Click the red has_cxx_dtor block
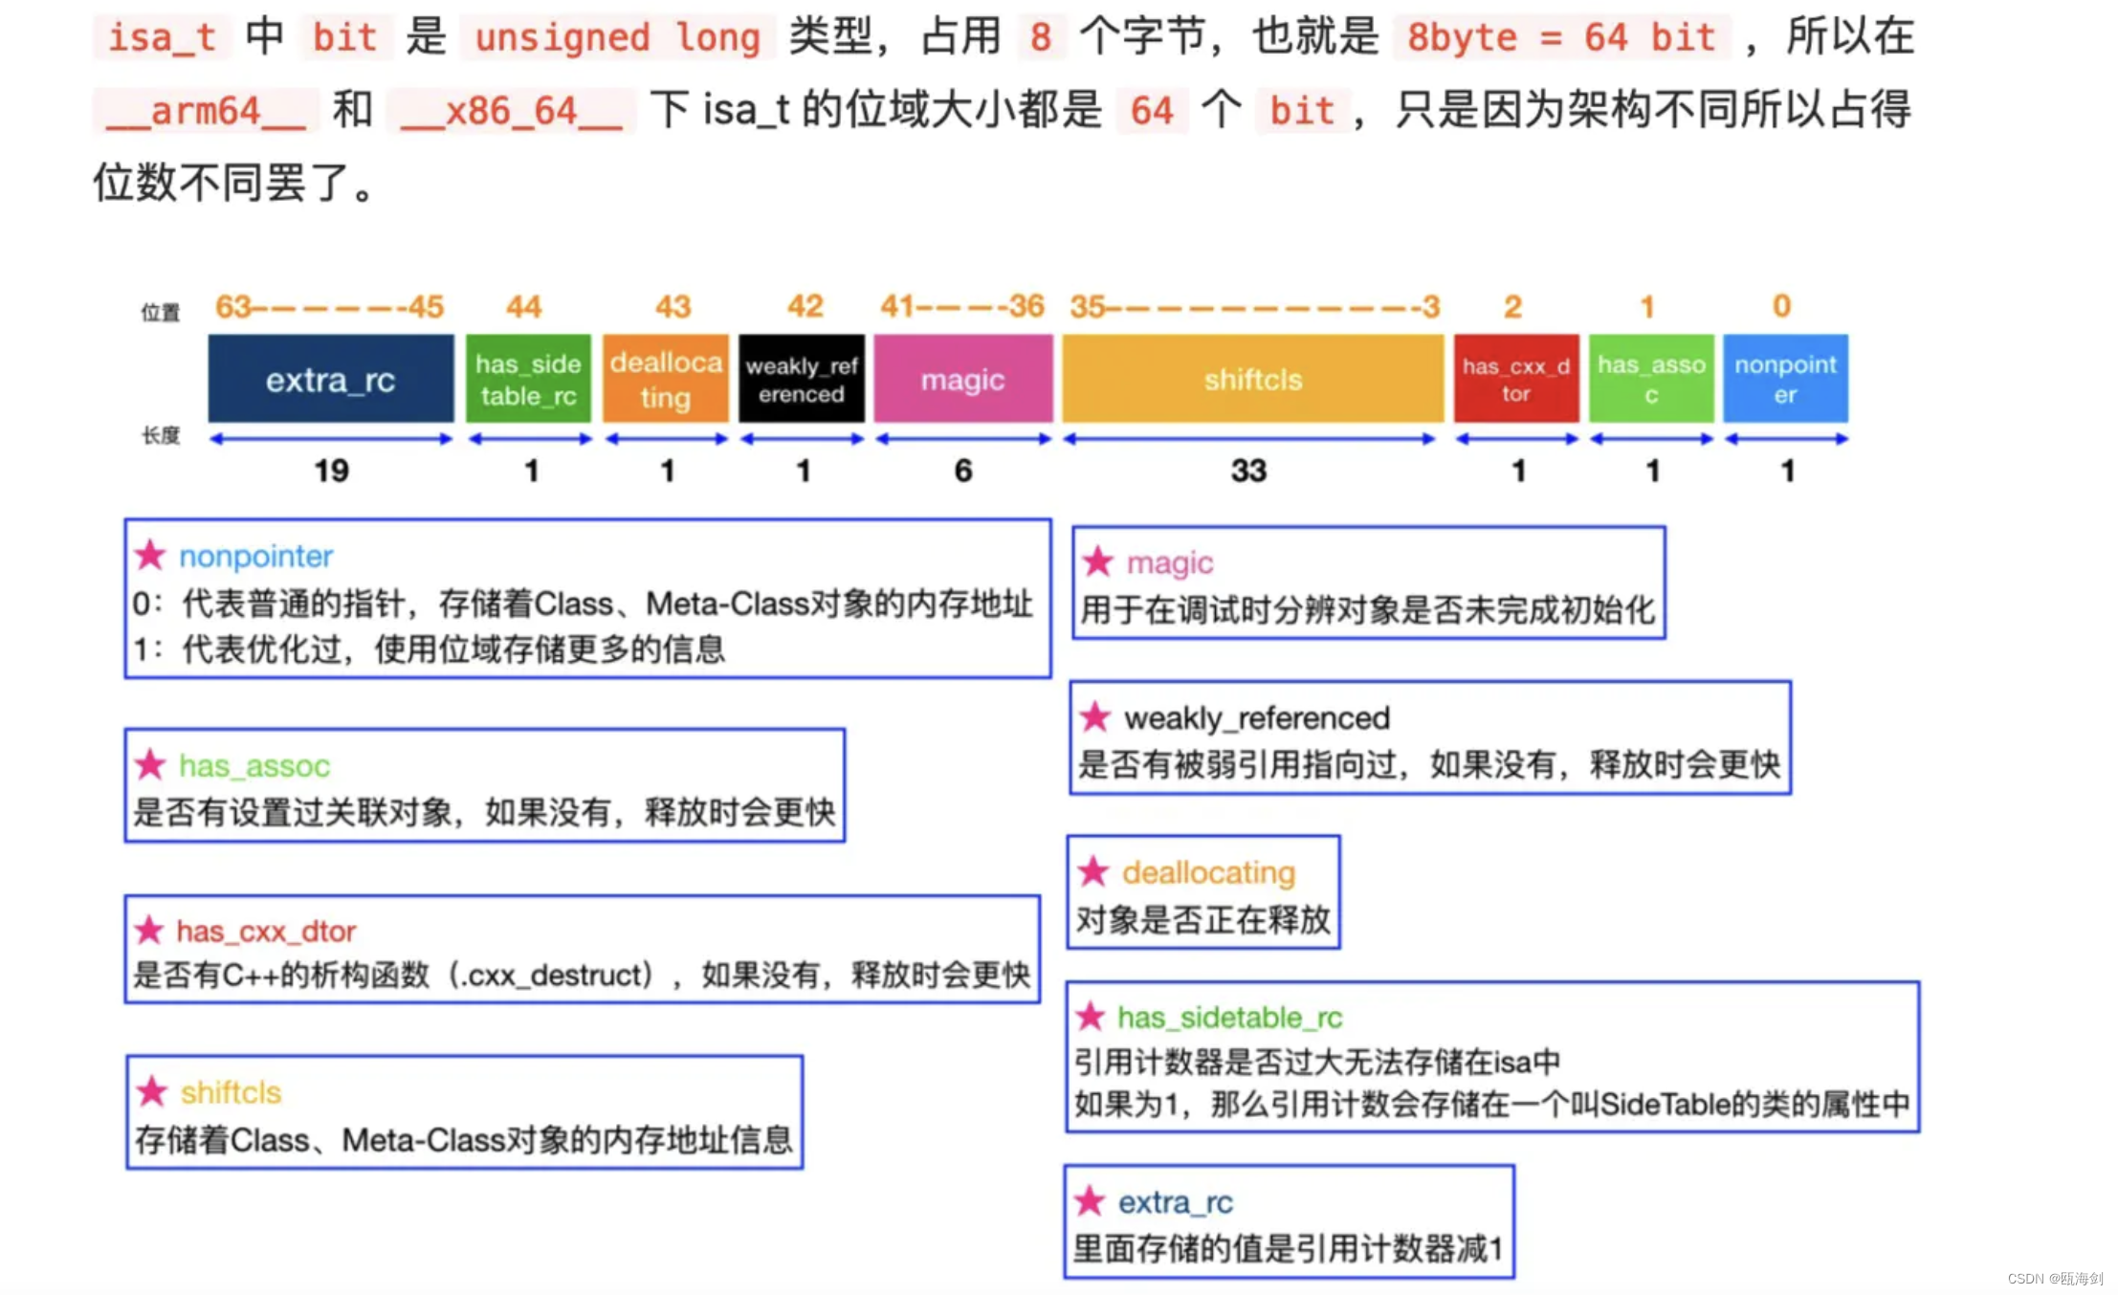The image size is (2118, 1295). click(x=1516, y=379)
